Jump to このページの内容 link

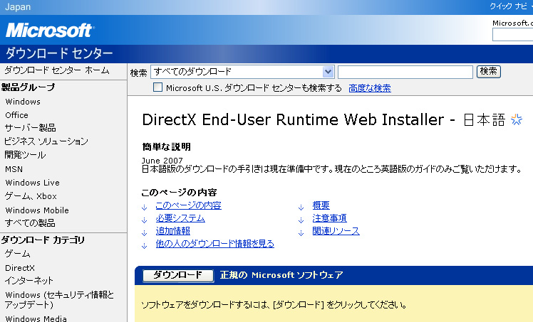(189, 205)
